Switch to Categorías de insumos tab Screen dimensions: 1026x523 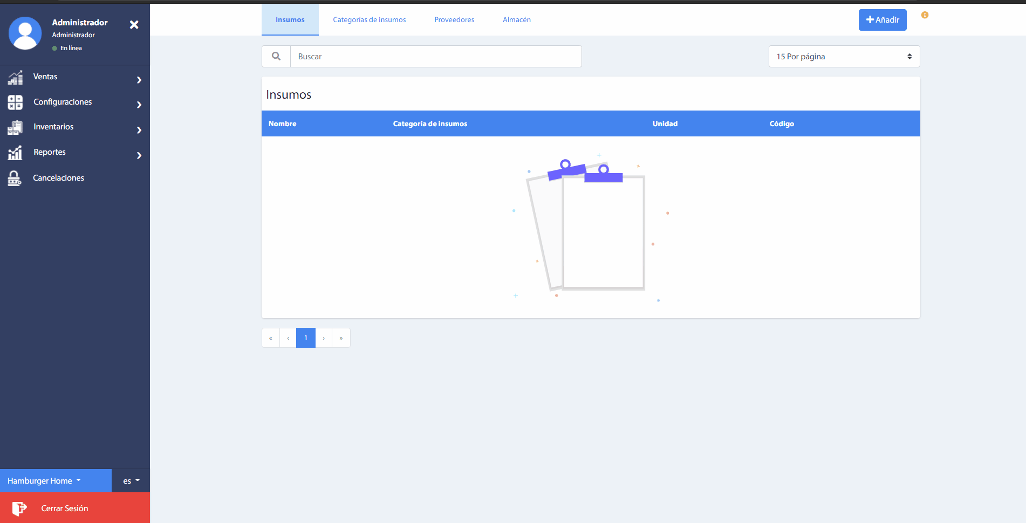point(369,20)
